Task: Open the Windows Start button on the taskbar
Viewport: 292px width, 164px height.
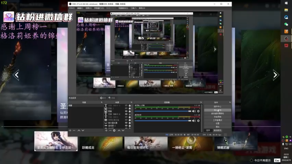Action: pyautogui.click(x=286, y=3)
